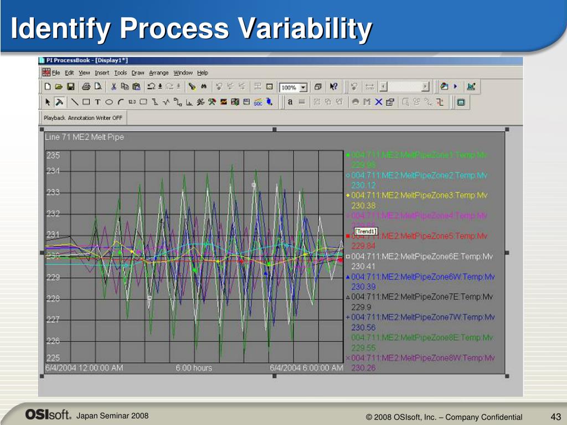Image resolution: width=567 pixels, height=425 pixels.
Task: Click the 6/4/2004 6:00:00 AM end time
Action: pos(306,368)
